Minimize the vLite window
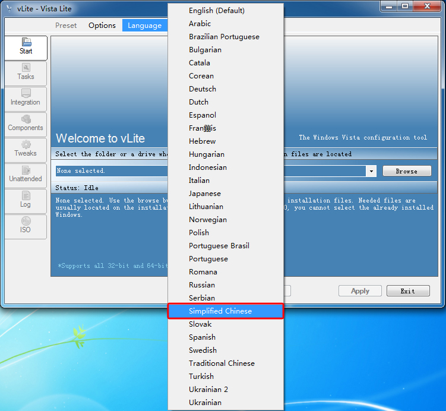This screenshot has width=446, height=411. tap(389, 7)
